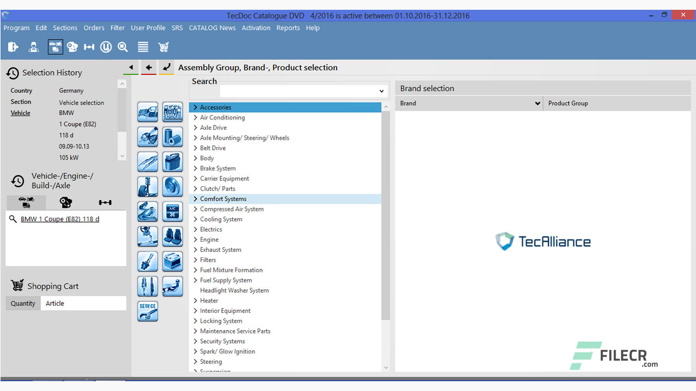Viewport: 696px width, 391px height.
Task: Click the Selection History scrollbar down arrow
Action: (122, 156)
